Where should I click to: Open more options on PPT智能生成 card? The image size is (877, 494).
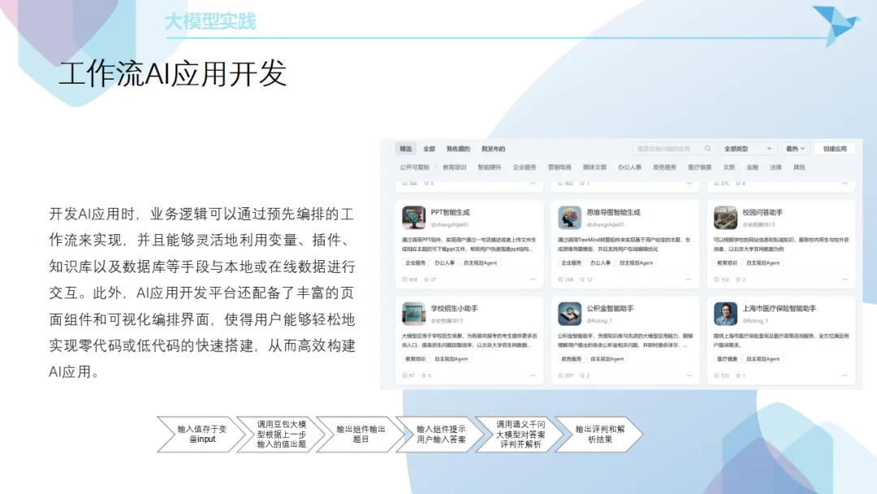pyautogui.click(x=533, y=279)
